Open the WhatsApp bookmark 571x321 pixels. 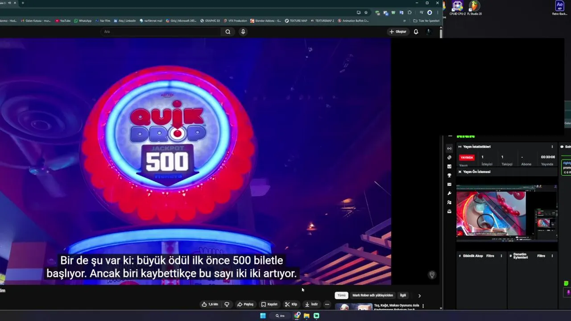(83, 21)
